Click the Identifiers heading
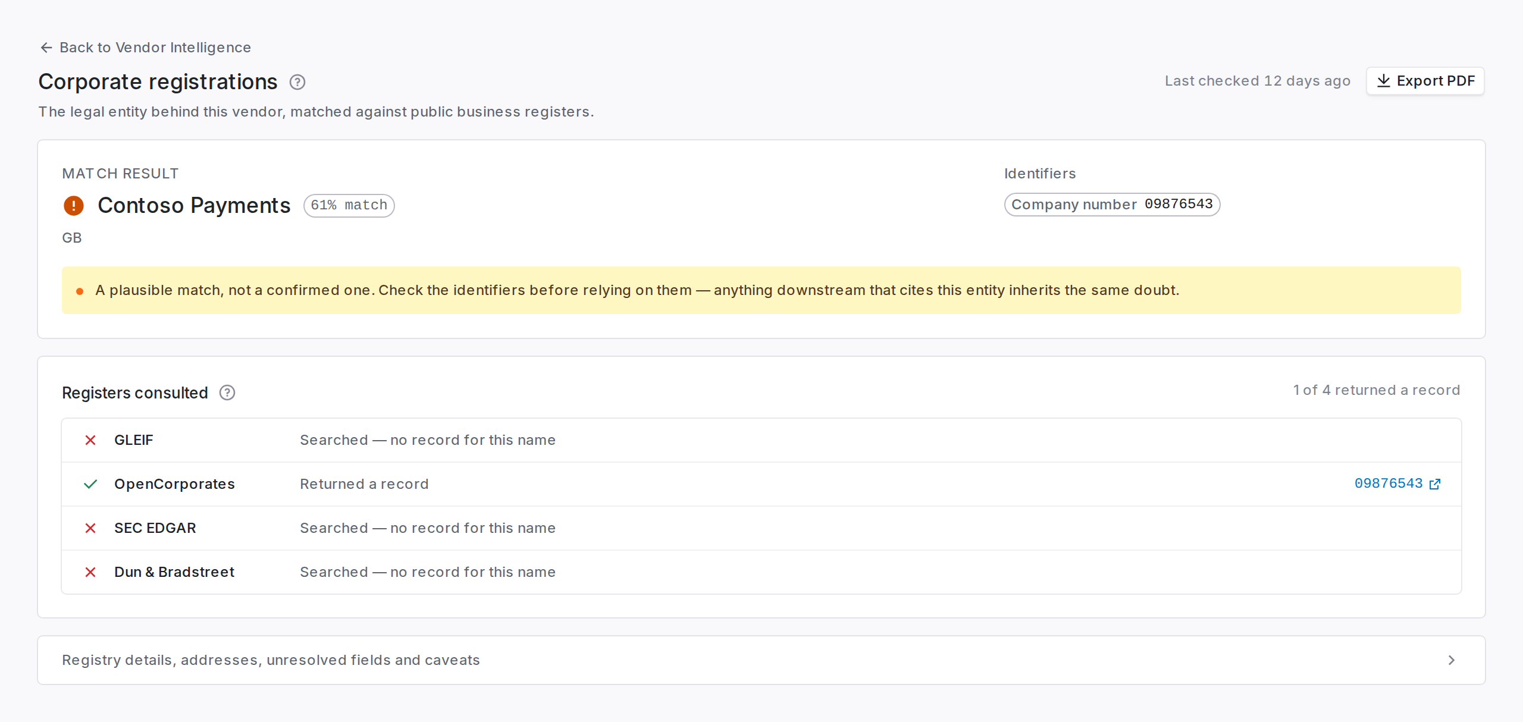This screenshot has width=1523, height=722. pyautogui.click(x=1040, y=174)
